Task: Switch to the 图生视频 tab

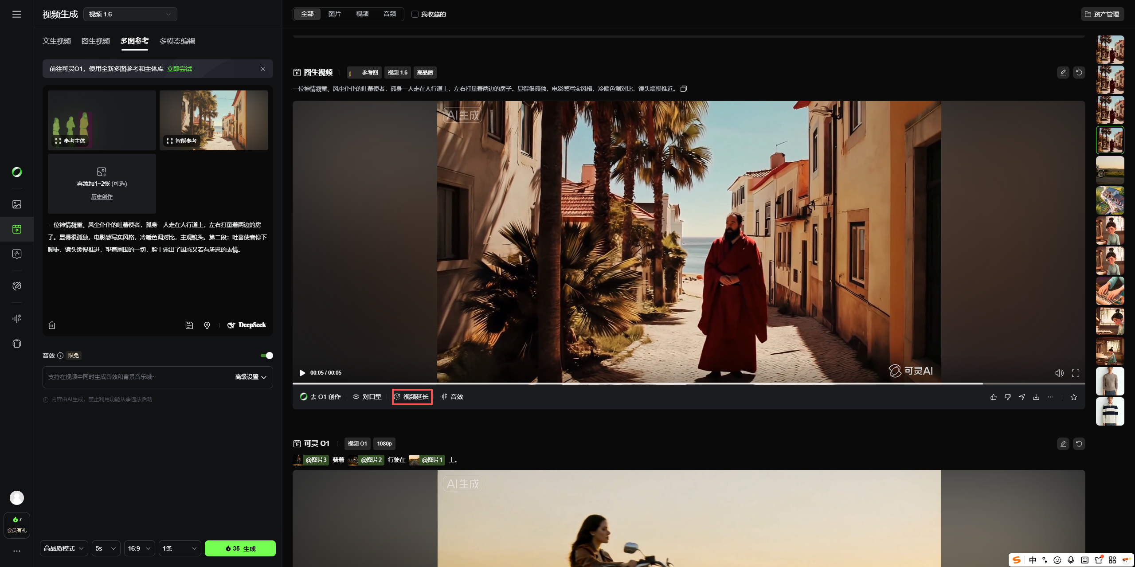Action: click(95, 41)
